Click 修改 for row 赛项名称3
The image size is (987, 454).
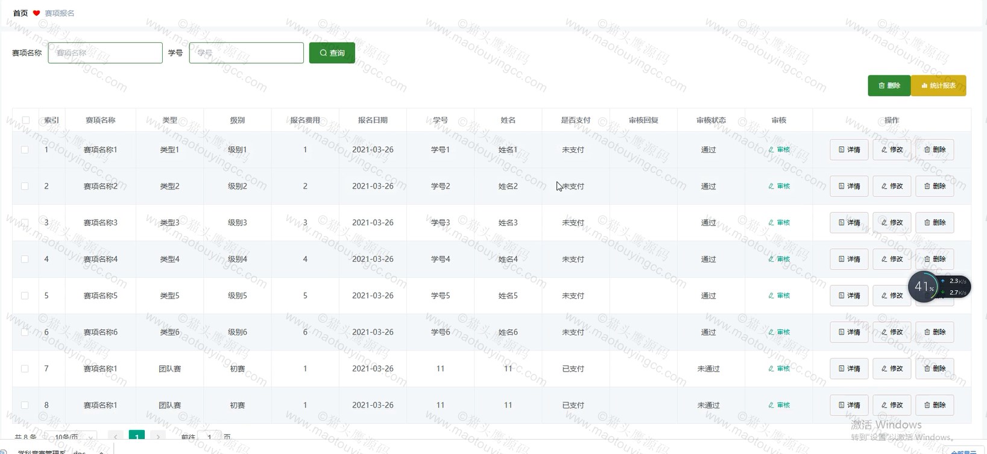pyautogui.click(x=892, y=223)
